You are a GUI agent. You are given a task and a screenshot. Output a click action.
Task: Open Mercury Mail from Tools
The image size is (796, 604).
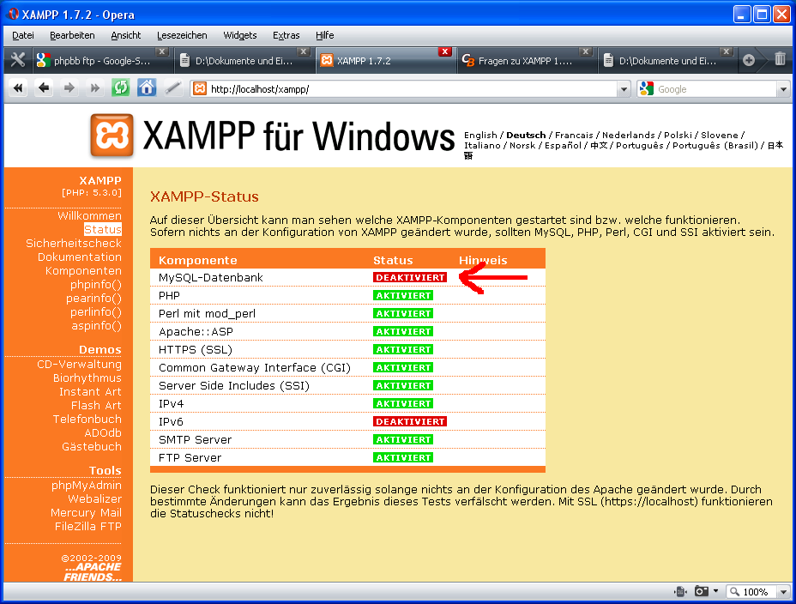tap(87, 513)
